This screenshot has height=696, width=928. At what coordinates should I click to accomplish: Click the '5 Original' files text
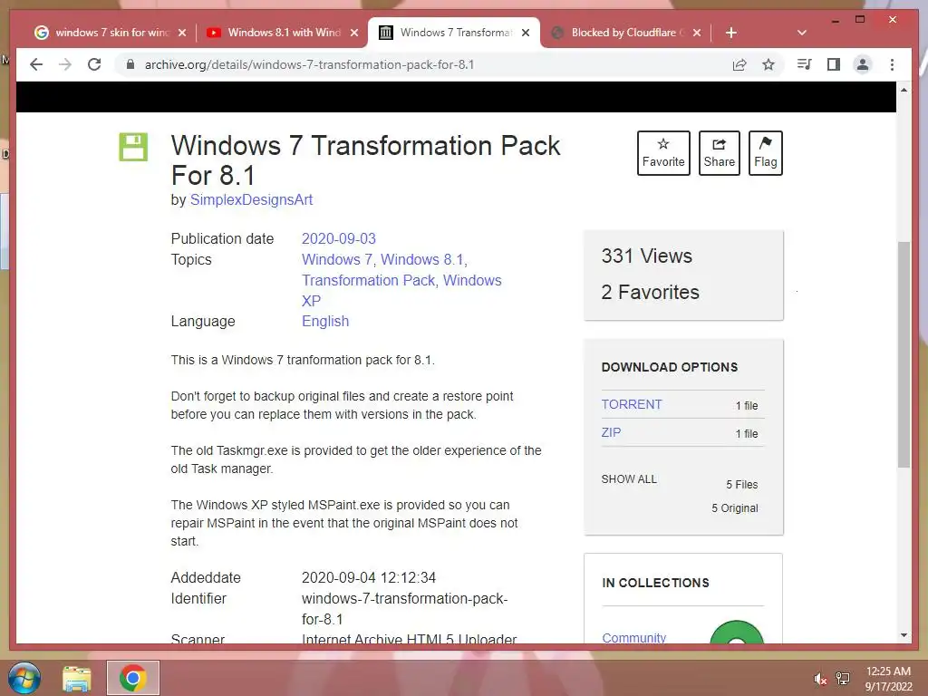734,507
